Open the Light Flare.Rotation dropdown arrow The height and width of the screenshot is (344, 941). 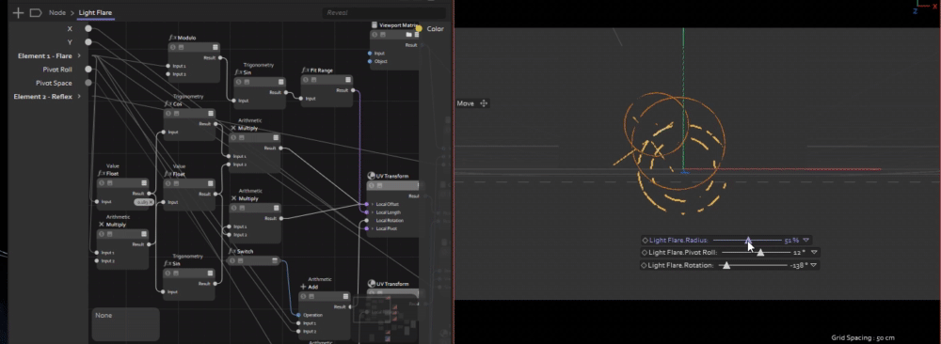click(x=814, y=265)
